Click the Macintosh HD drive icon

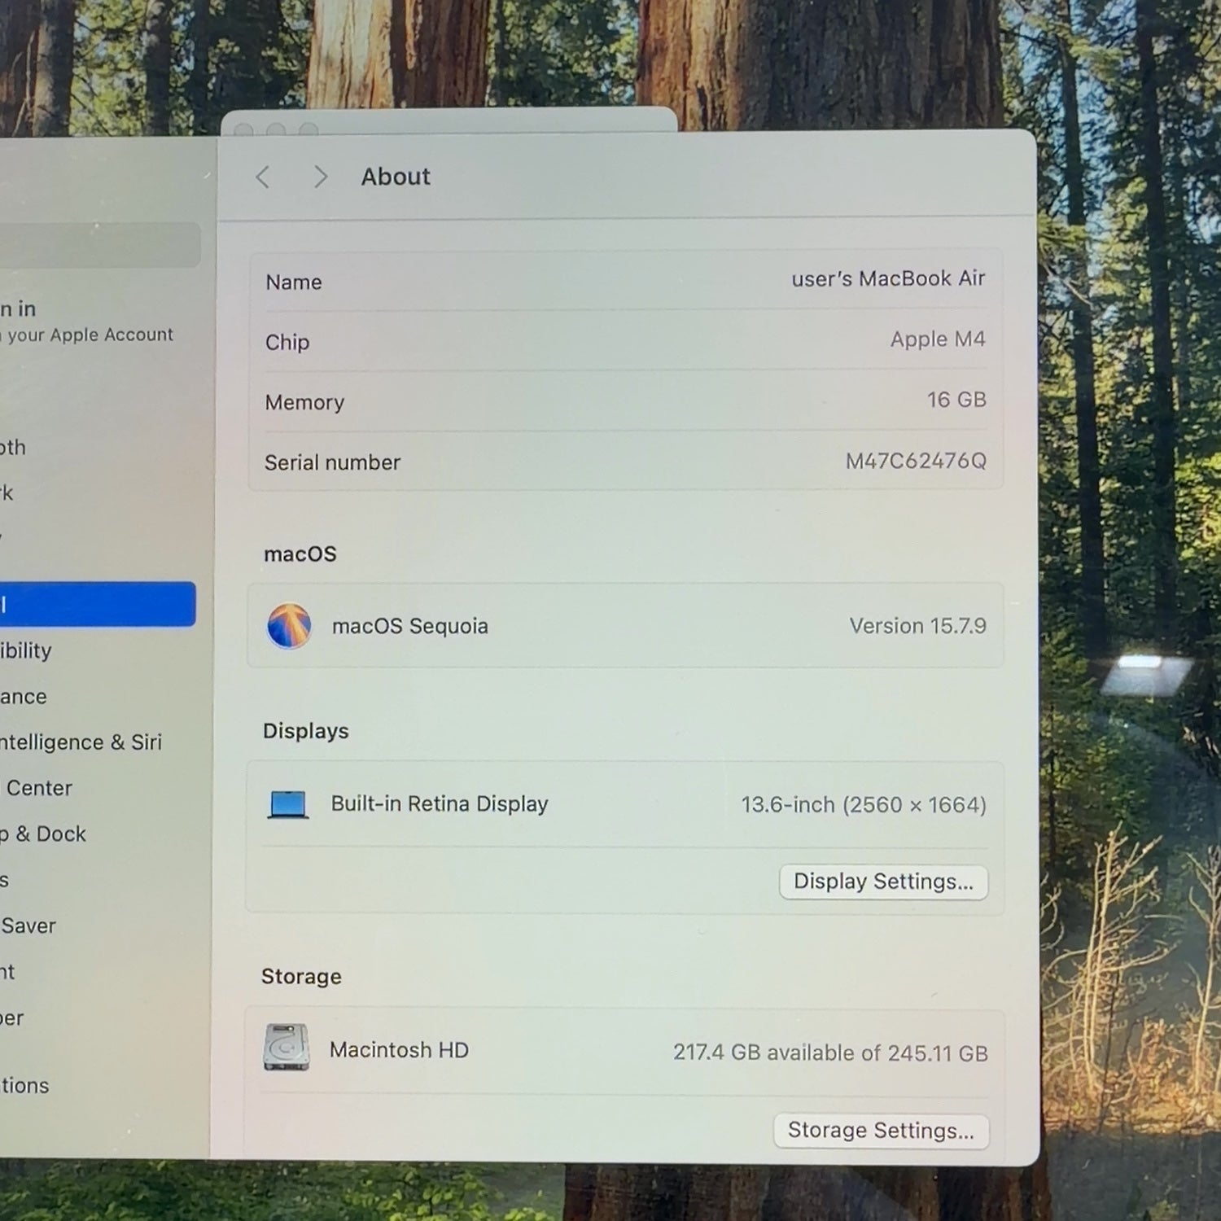click(287, 1047)
